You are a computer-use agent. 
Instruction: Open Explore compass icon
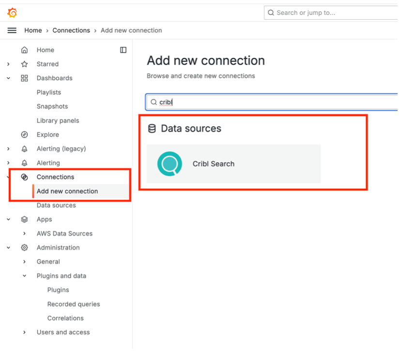[25, 135]
